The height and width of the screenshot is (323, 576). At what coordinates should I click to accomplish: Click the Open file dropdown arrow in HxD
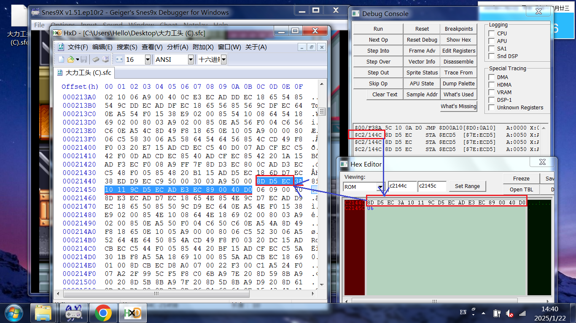(78, 60)
